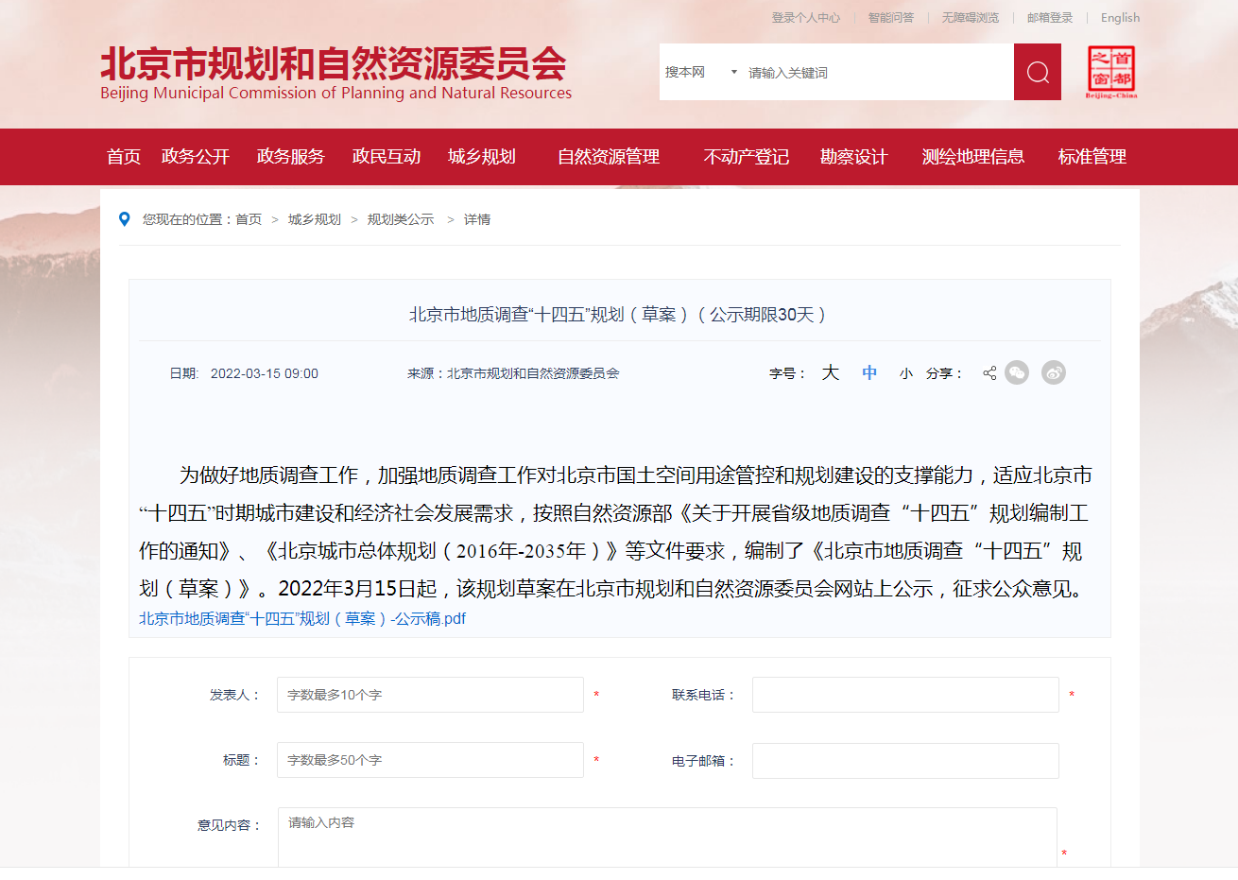Set font size to large (大)
This screenshot has height=880, width=1238.
(830, 372)
